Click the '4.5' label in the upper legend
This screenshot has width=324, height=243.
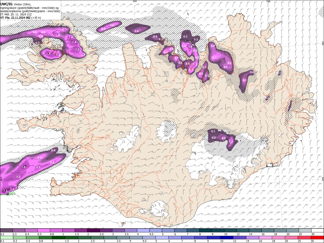[151, 234]
